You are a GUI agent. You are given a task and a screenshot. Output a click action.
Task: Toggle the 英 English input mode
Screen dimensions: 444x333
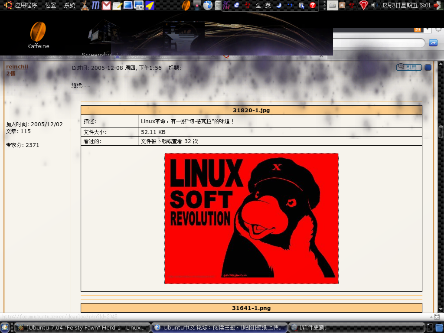(x=268, y=5)
